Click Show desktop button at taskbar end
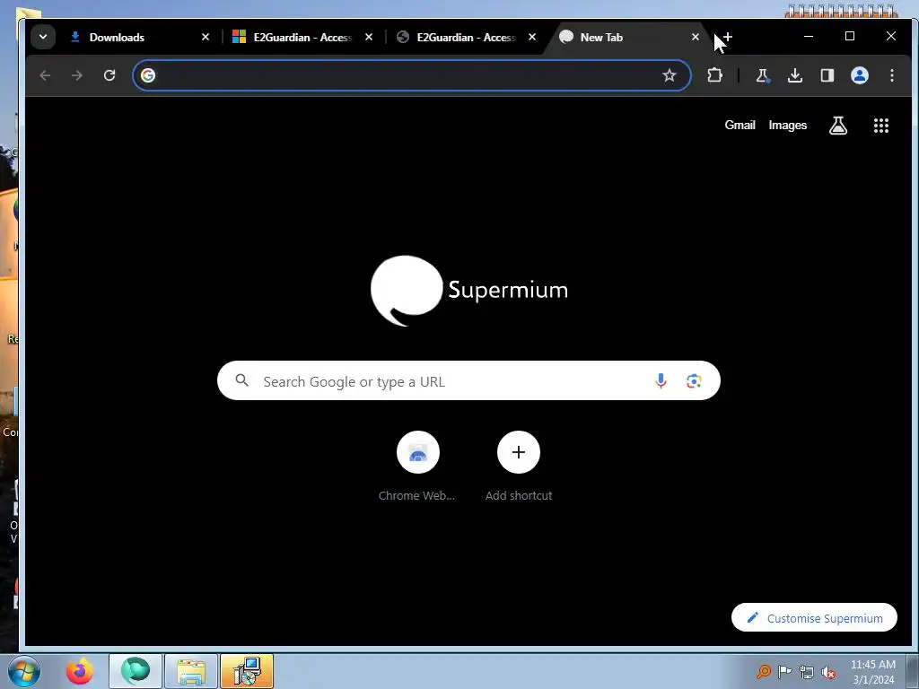919x689 pixels. pos(913,671)
